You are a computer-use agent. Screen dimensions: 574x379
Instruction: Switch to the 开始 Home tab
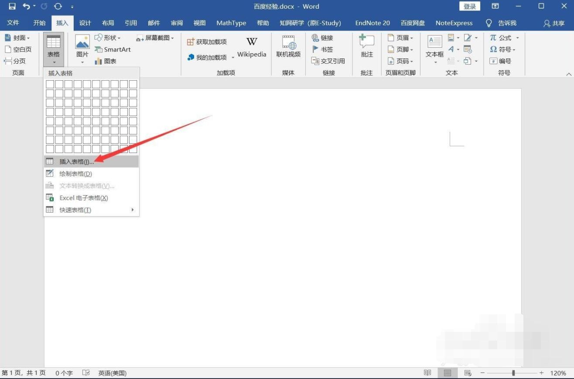click(39, 23)
